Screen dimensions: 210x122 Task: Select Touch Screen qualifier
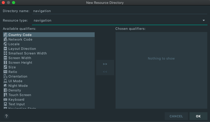pyautogui.click(x=49, y=95)
